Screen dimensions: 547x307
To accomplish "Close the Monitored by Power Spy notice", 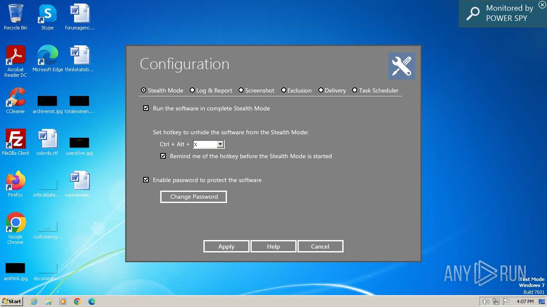I will click(x=542, y=5).
